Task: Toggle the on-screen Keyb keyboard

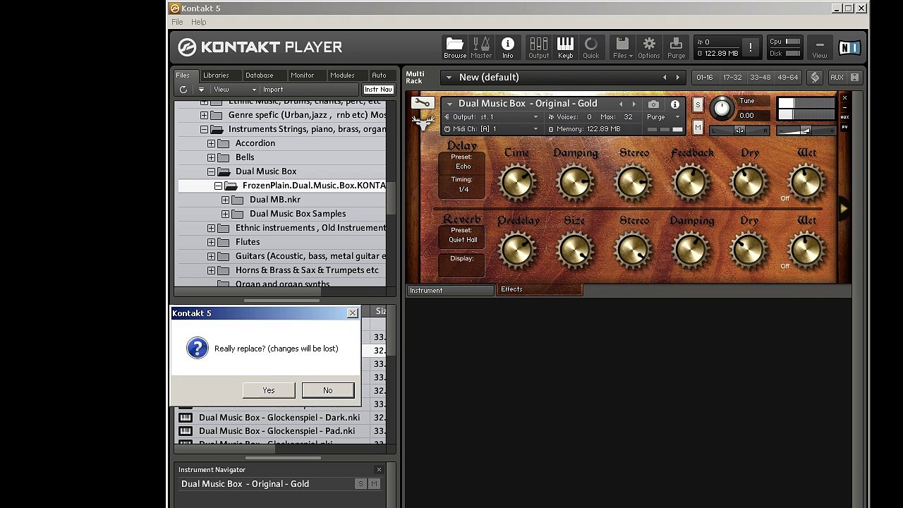Action: point(565,47)
